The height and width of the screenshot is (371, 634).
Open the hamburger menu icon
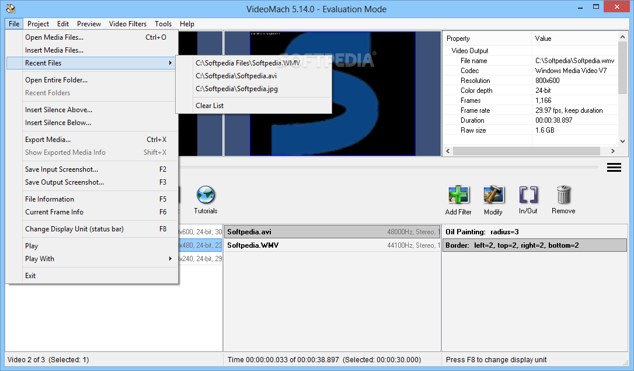614,168
